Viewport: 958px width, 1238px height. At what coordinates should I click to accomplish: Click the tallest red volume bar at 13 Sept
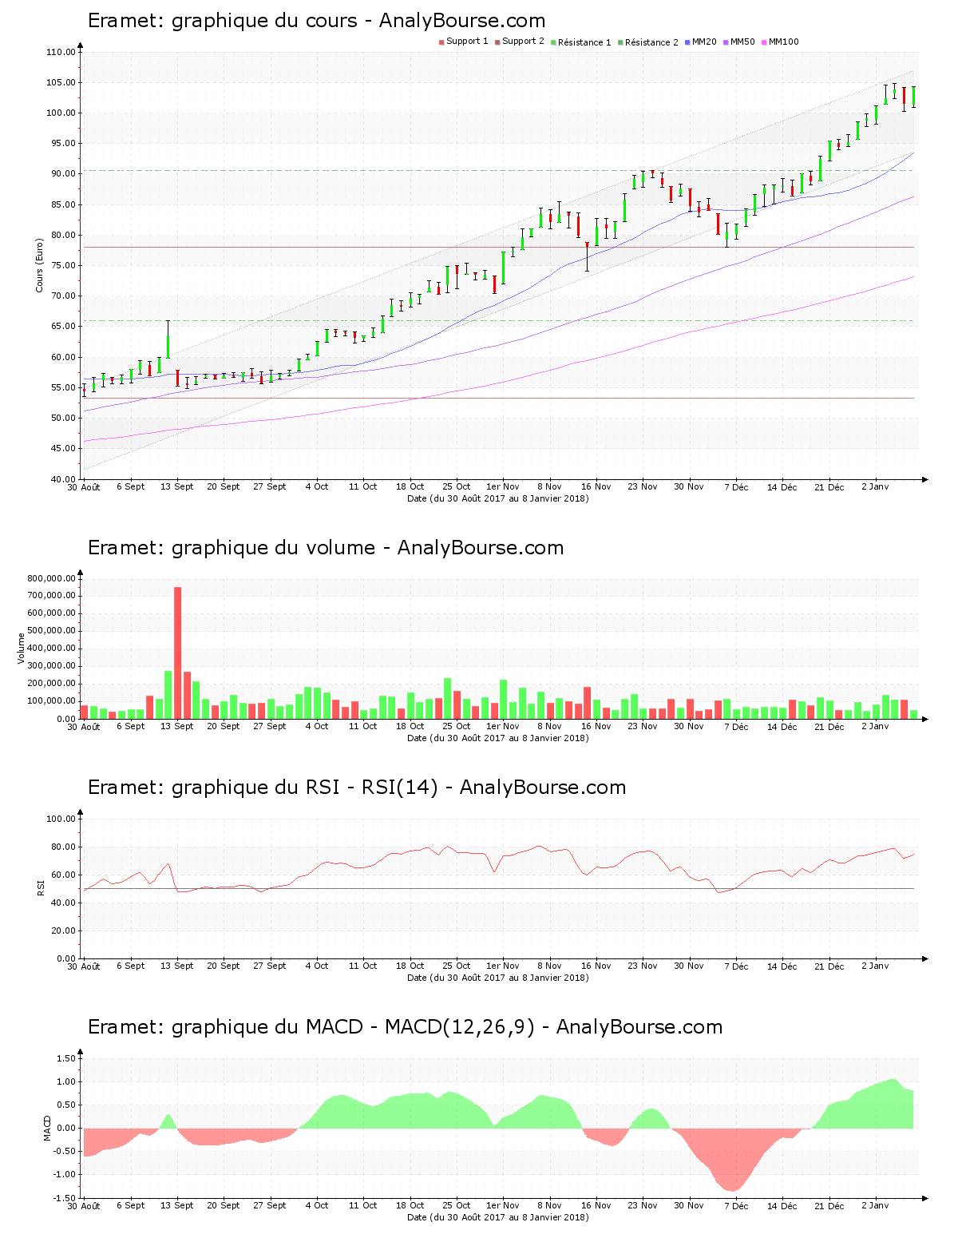pyautogui.click(x=177, y=653)
